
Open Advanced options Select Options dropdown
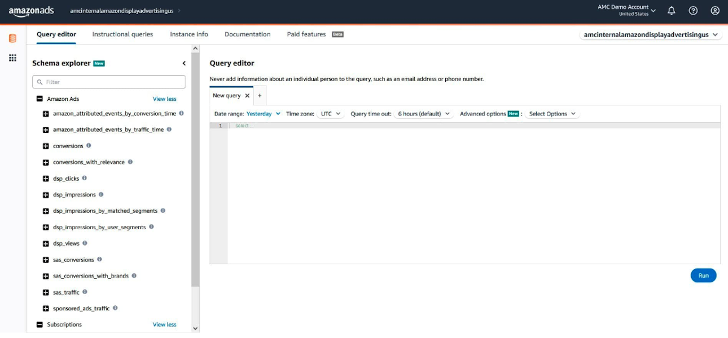[x=552, y=114]
